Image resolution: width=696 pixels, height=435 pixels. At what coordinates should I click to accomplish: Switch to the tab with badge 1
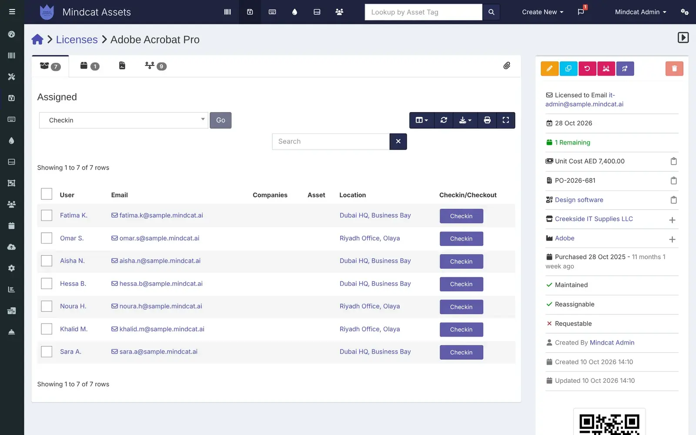[x=90, y=66]
